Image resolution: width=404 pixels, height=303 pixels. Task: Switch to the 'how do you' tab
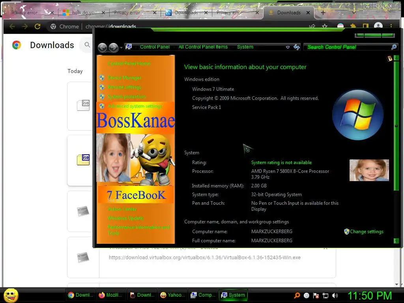coord(83,12)
